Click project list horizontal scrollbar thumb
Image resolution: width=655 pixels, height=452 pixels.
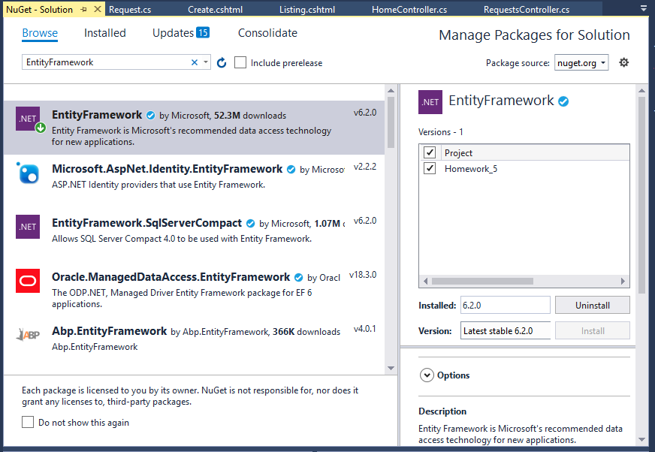[x=482, y=281]
